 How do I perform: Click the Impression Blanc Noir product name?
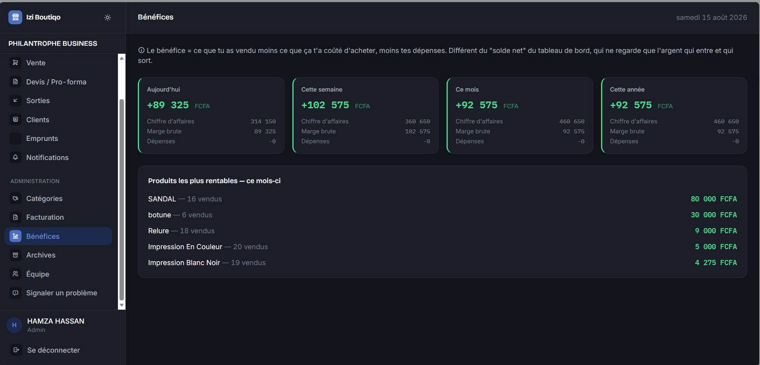tap(184, 262)
